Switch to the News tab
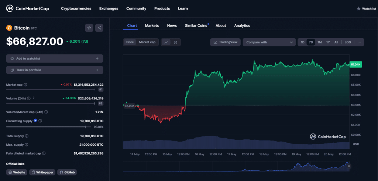The height and width of the screenshot is (181, 378). pyautogui.click(x=172, y=25)
